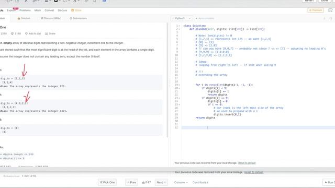Select the pen sketch tool in markup toolbar
This screenshot has height=188, width=335.
26,1
